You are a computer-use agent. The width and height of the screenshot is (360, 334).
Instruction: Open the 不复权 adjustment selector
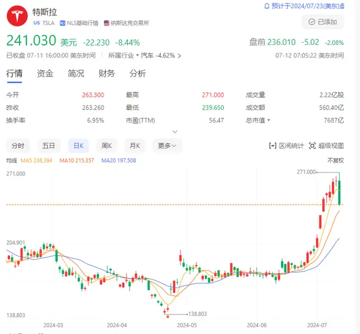pos(335,160)
